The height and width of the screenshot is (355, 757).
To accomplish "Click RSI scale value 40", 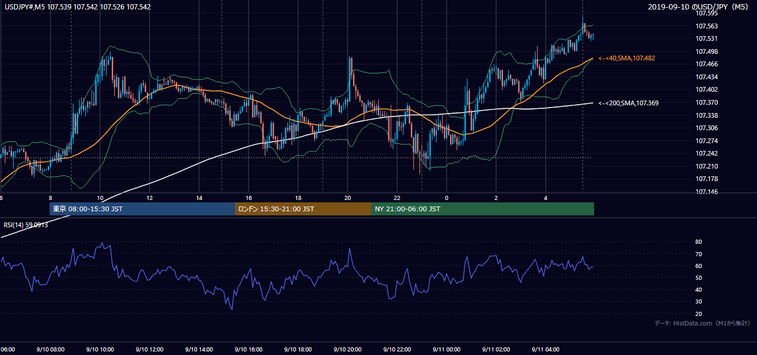I will [x=698, y=289].
